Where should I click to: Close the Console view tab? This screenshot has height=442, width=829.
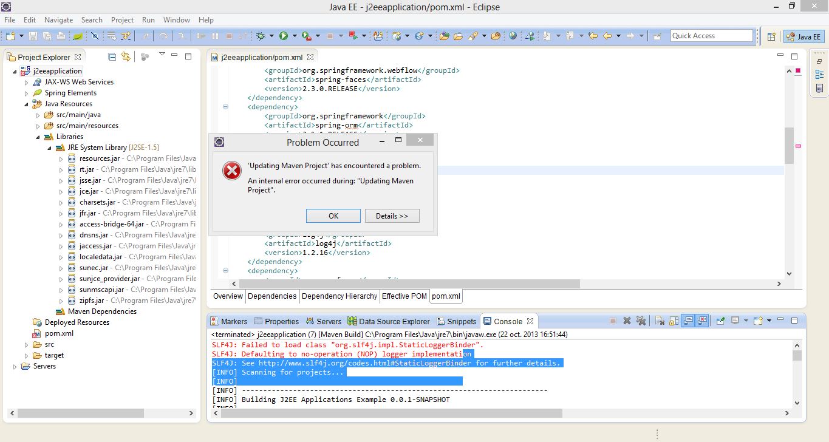(530, 321)
